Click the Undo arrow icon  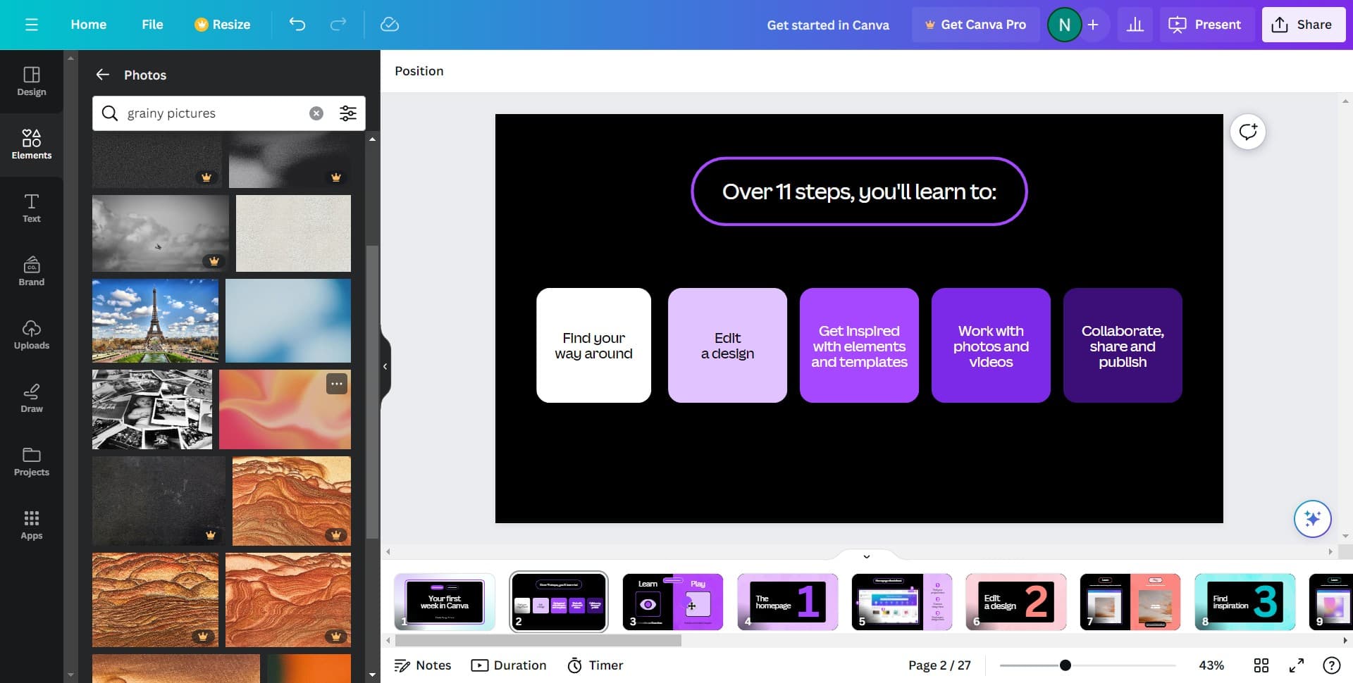(297, 25)
